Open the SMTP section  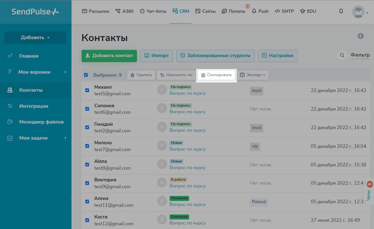[284, 11]
